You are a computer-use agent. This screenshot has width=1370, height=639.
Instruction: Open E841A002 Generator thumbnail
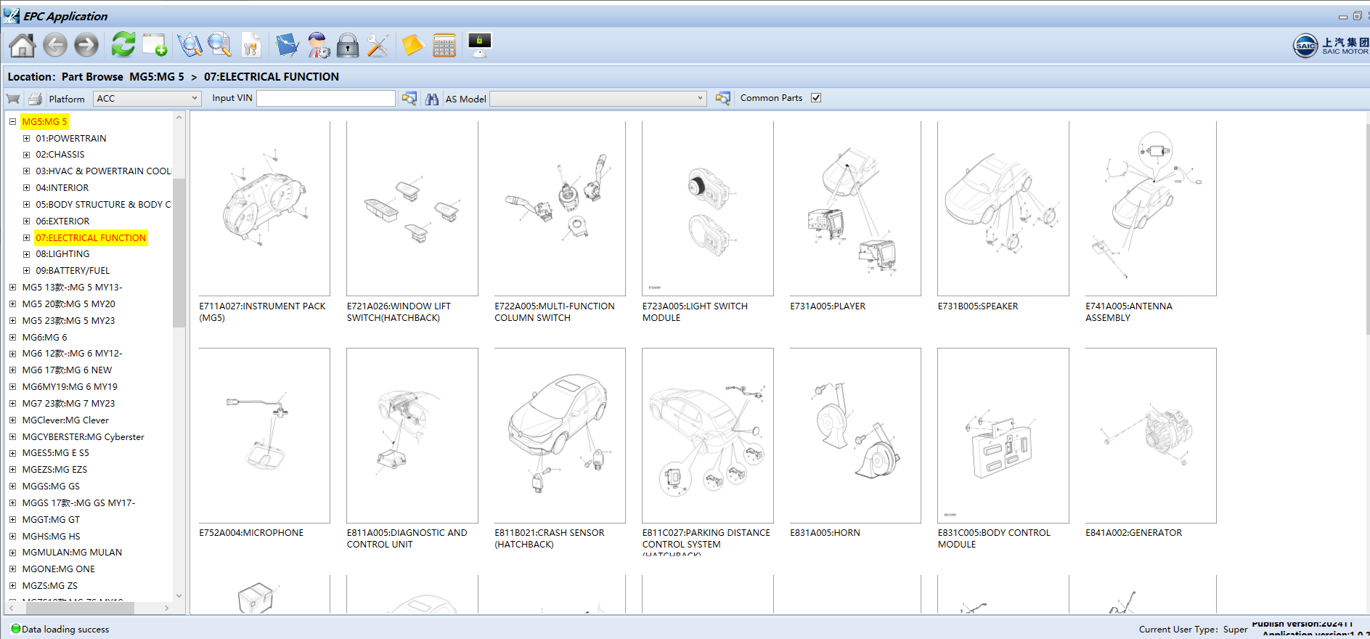(1151, 436)
